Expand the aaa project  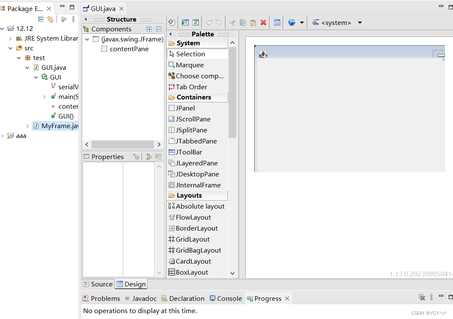(x=2, y=136)
